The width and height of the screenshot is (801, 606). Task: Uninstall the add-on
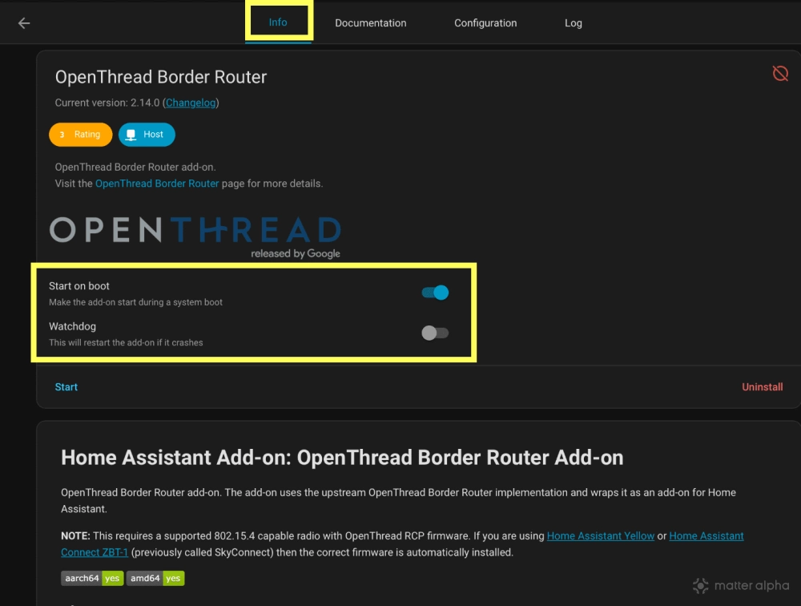tap(762, 386)
